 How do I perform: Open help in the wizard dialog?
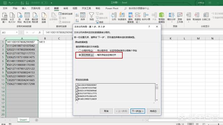149,27
